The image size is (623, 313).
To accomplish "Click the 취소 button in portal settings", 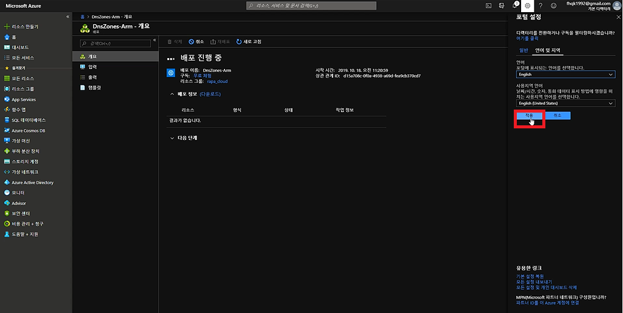I will coord(557,116).
